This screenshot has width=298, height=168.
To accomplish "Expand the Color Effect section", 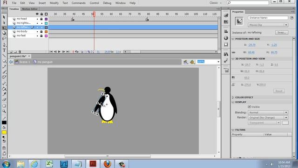I will point(233,98).
